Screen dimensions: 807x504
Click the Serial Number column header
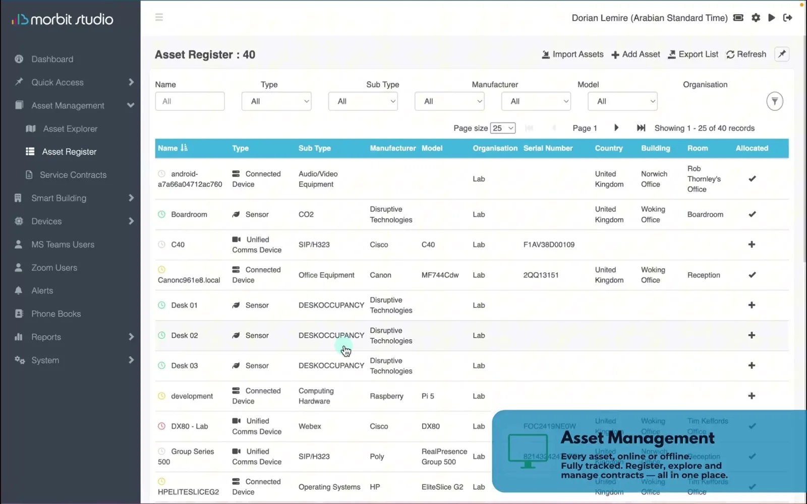pyautogui.click(x=548, y=148)
